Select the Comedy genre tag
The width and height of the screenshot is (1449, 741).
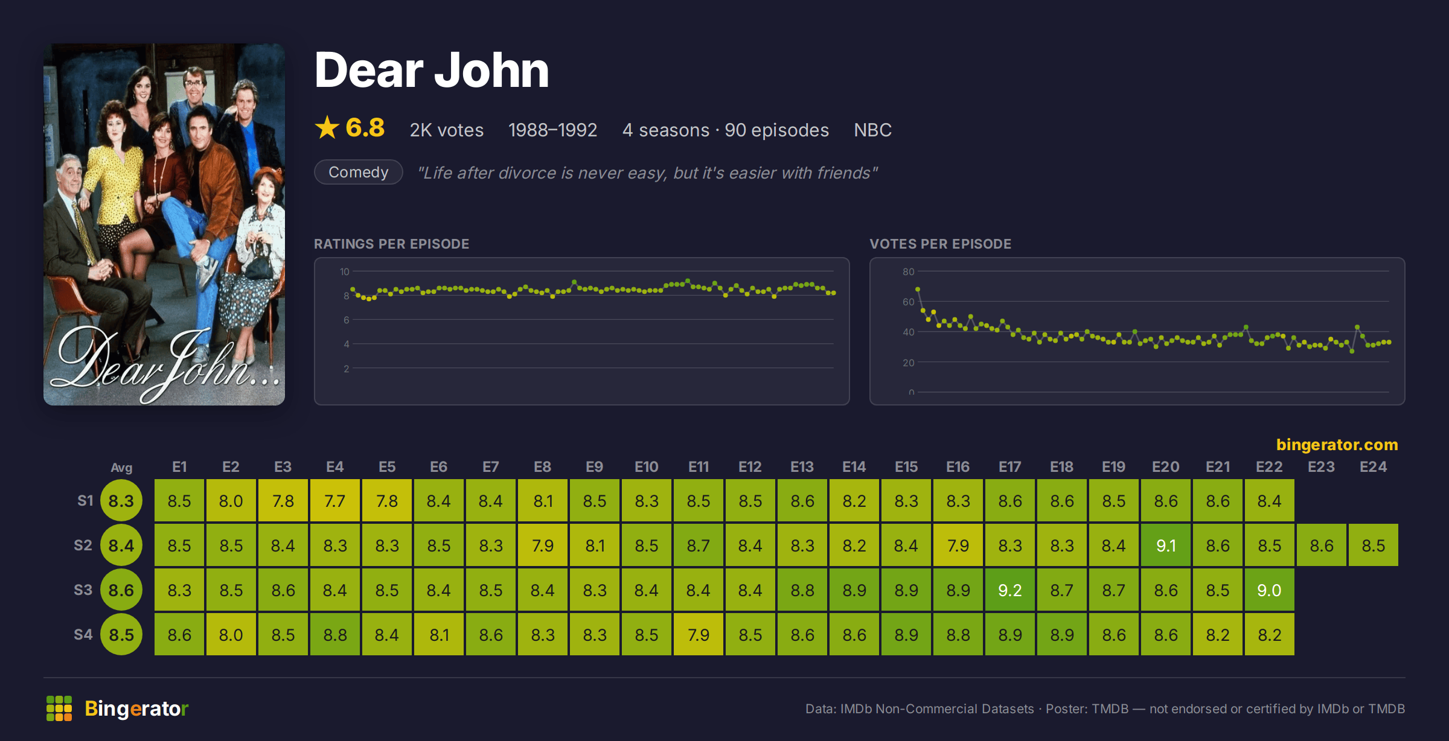[359, 172]
